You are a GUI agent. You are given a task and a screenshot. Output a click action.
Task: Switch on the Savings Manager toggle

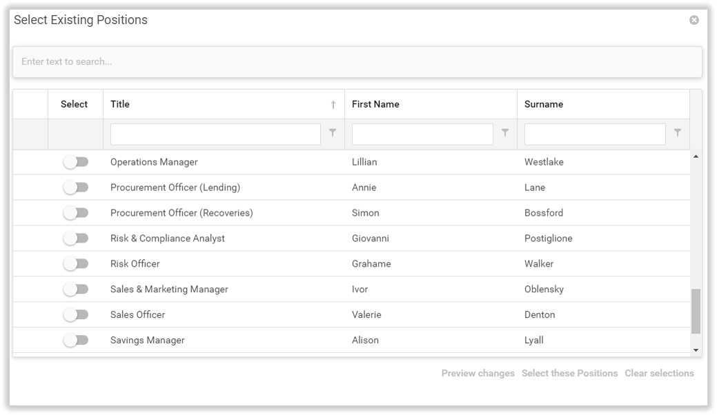coord(76,340)
